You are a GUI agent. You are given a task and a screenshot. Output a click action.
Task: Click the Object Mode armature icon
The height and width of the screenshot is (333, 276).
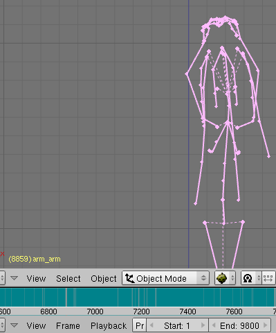(x=130, y=278)
